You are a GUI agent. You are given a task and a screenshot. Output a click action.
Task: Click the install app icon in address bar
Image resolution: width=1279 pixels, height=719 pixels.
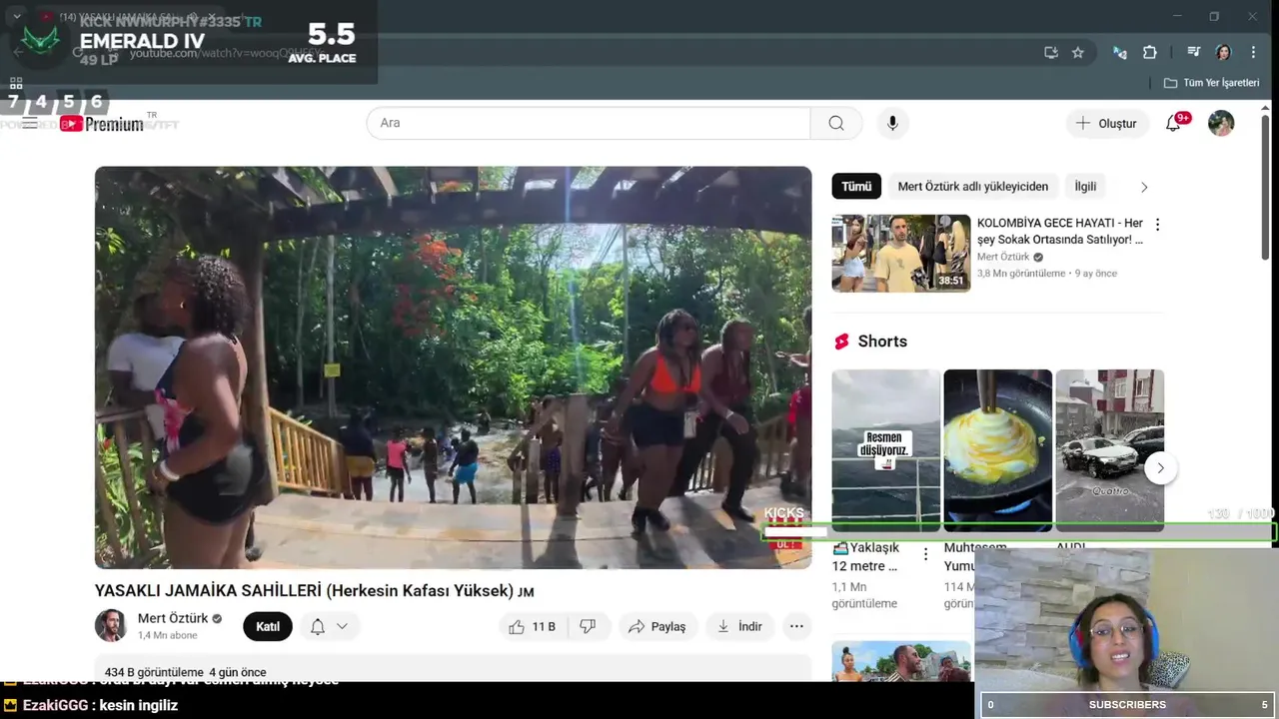click(1050, 52)
